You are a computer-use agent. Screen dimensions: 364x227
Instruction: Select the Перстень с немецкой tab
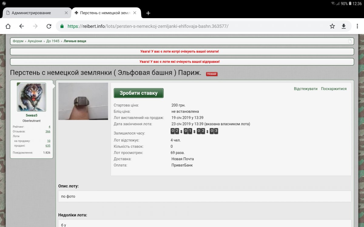tap(106, 13)
